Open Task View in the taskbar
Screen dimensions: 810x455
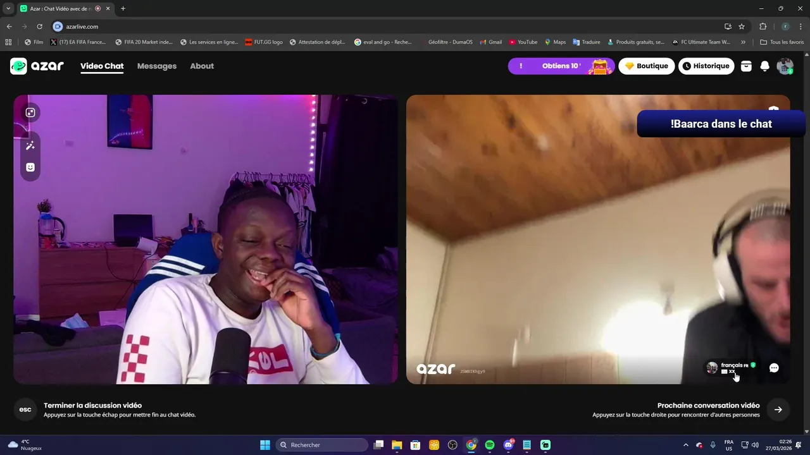(x=378, y=445)
